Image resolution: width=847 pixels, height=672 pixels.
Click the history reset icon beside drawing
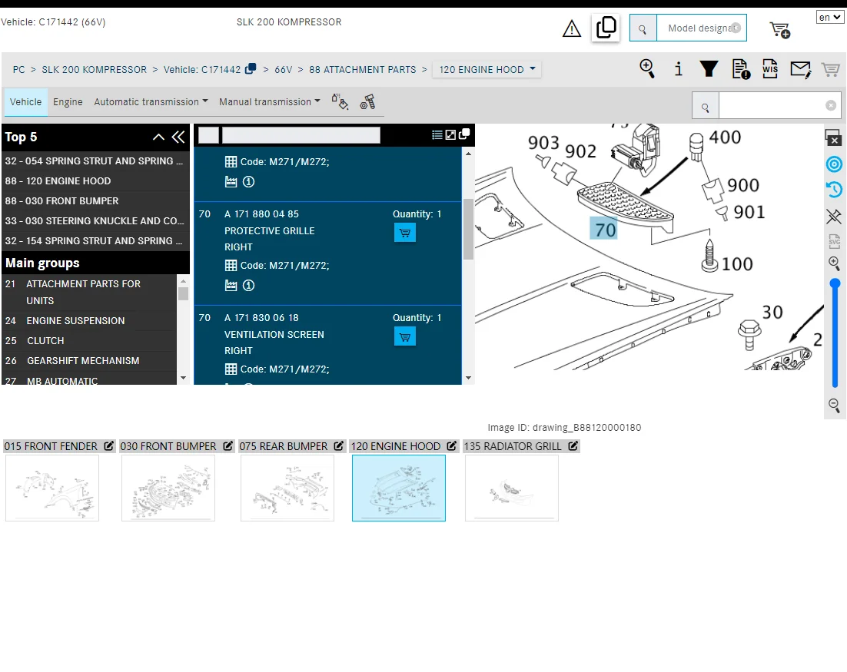click(x=834, y=190)
